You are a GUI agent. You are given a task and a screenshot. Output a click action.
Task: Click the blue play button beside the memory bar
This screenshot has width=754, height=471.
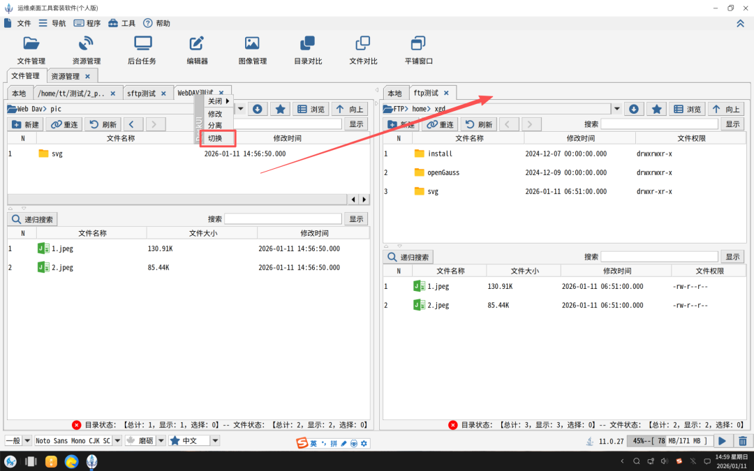pos(723,441)
